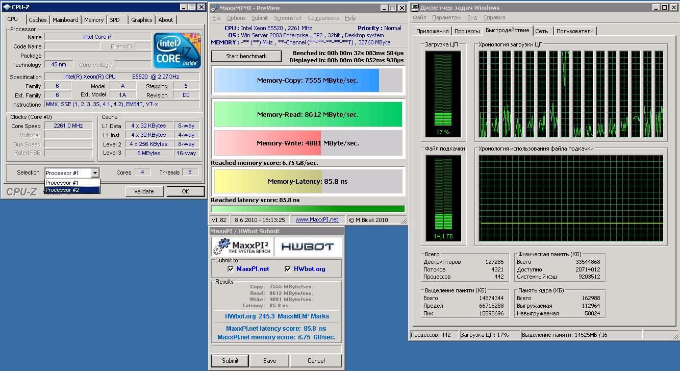680x371 pixels.
Task: Open the About tab in CPU-Z
Action: [x=166, y=20]
